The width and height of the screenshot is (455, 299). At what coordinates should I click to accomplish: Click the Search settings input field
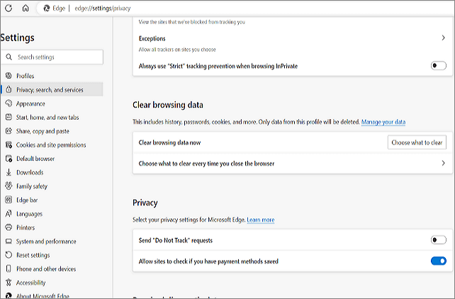[52, 57]
